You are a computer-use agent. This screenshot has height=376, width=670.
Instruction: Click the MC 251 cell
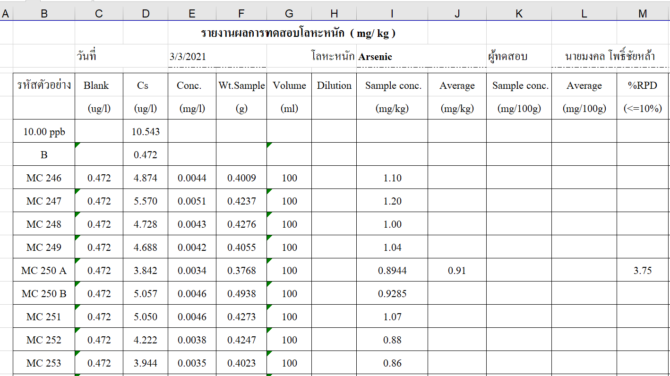coord(44,316)
